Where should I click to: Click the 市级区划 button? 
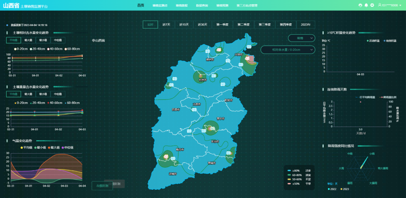[x=102, y=186]
